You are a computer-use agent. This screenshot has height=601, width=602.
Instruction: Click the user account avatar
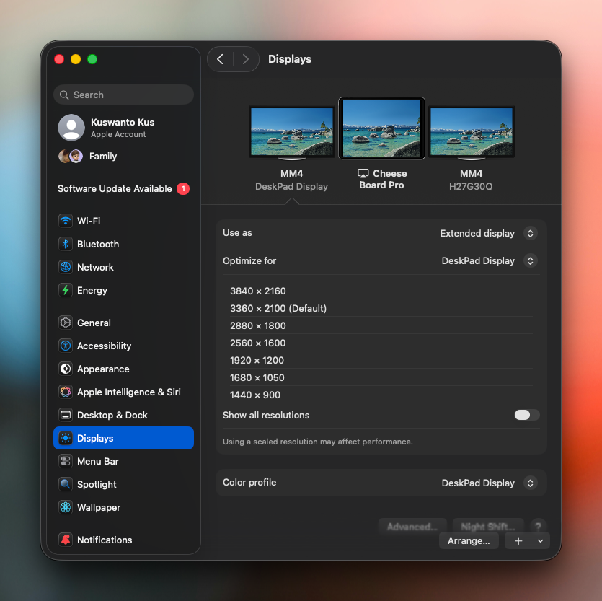(71, 128)
